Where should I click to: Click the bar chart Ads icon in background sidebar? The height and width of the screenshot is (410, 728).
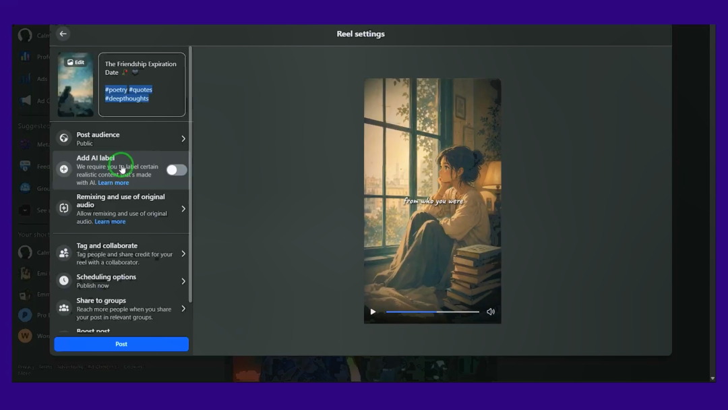click(x=25, y=78)
